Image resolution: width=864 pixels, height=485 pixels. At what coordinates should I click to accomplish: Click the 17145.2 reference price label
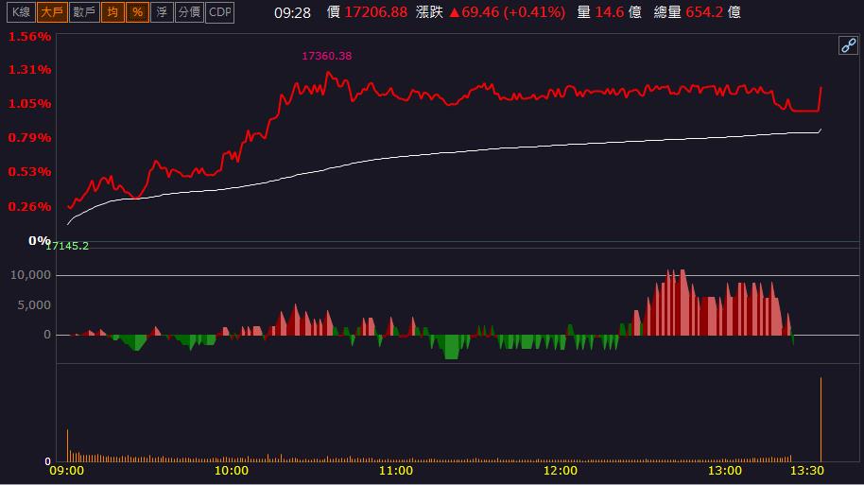pyautogui.click(x=67, y=246)
